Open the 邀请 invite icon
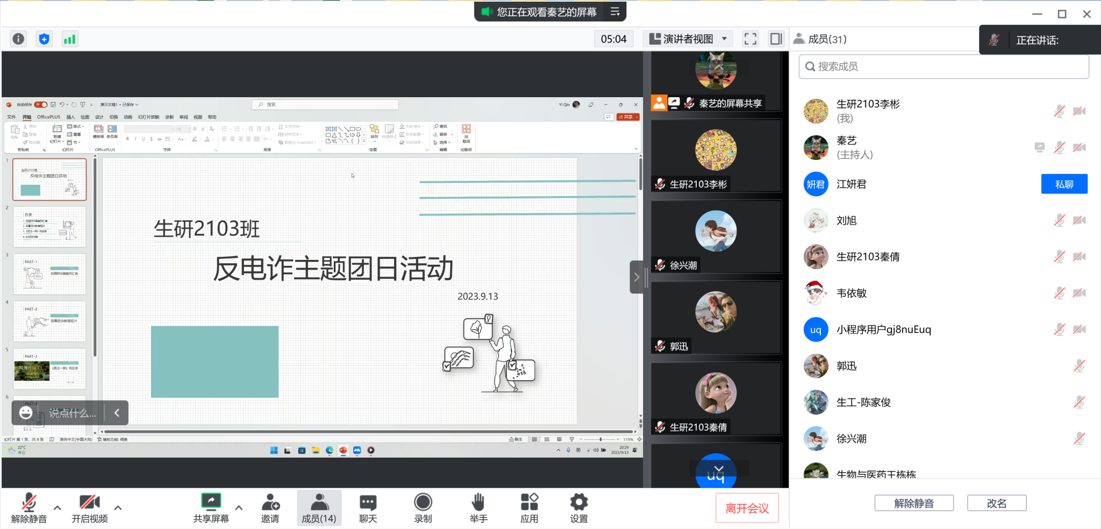The image size is (1101, 529). point(270,508)
